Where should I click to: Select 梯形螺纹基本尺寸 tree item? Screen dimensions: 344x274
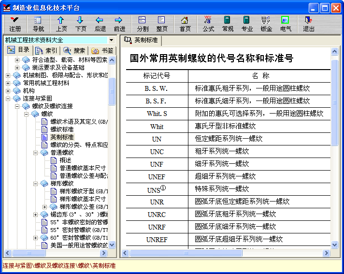click(82, 199)
